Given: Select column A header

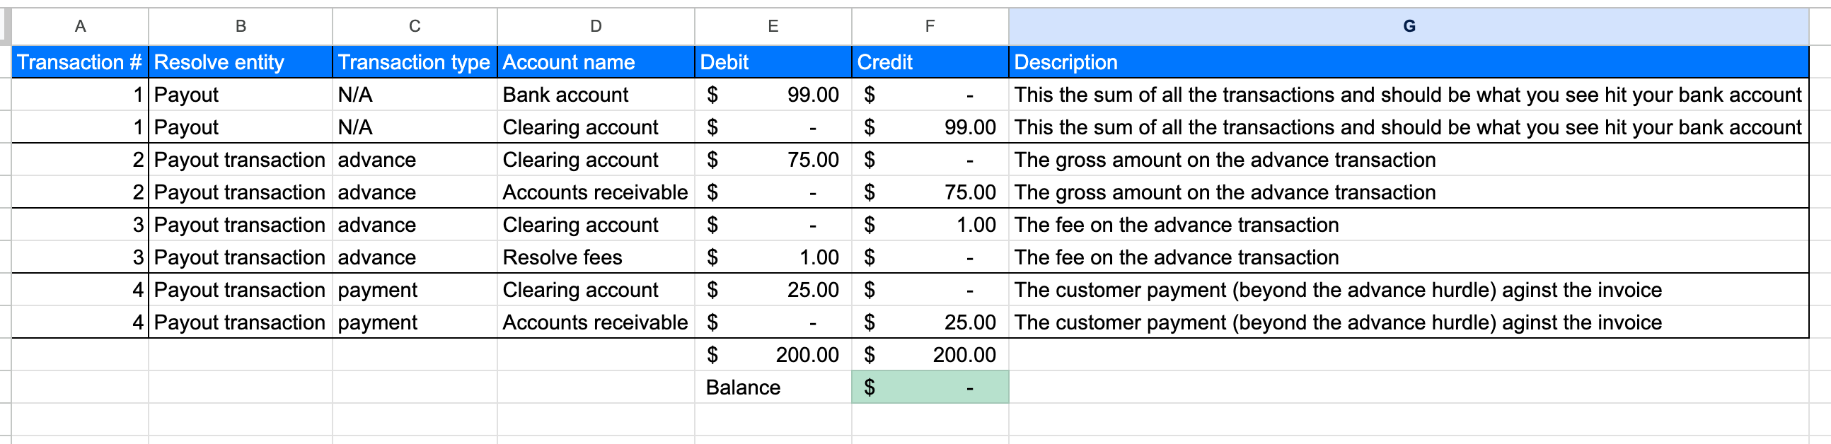Looking at the screenshot, I should tap(81, 26).
